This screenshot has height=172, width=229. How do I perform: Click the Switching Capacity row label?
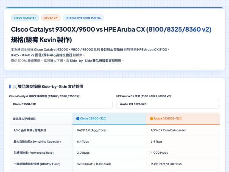pos(37,141)
